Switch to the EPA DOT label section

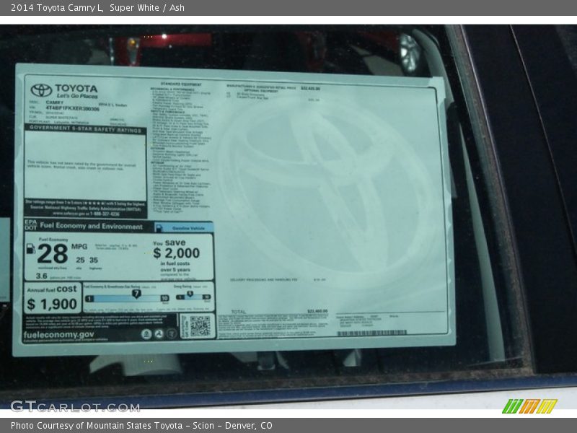31,224
